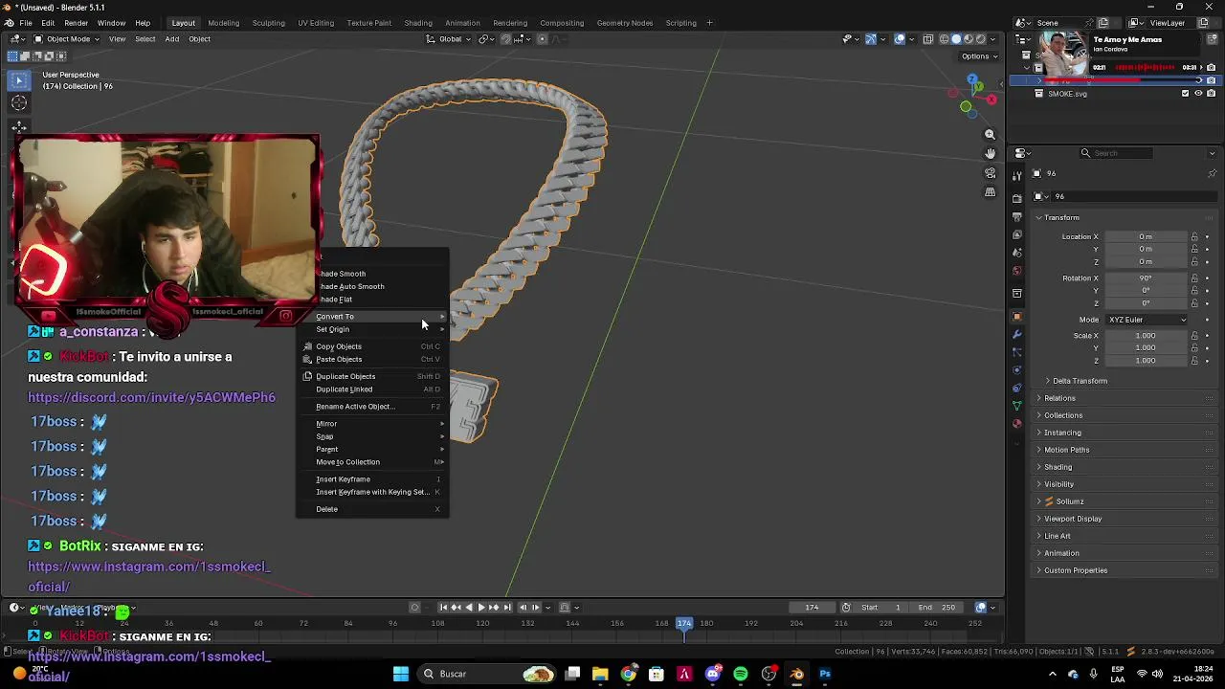
Task: Click the zoom view magnifier icon in viewport
Action: coord(991,134)
